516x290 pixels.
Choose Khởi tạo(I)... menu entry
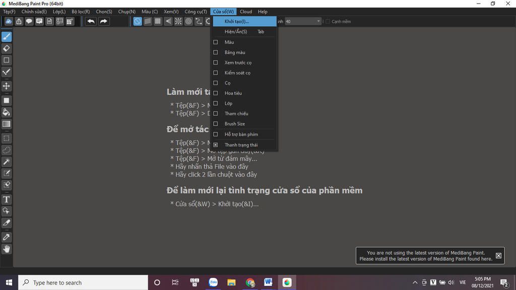pyautogui.click(x=244, y=21)
